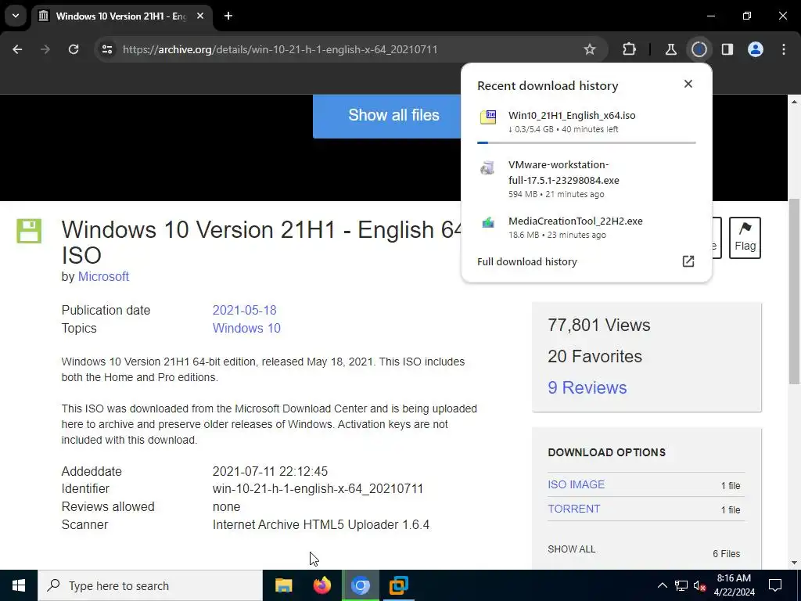Close the Recent download history popup
Image resolution: width=801 pixels, height=601 pixels.
coord(688,84)
